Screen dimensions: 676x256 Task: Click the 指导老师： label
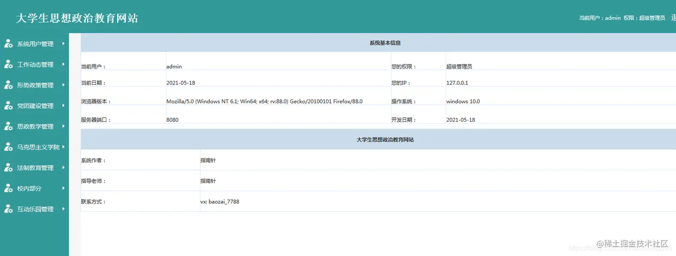93,181
